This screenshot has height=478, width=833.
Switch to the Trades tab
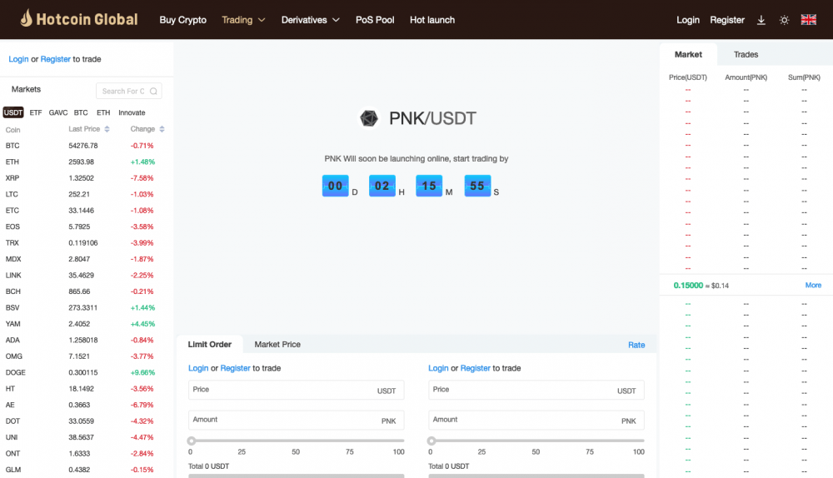pyautogui.click(x=746, y=54)
